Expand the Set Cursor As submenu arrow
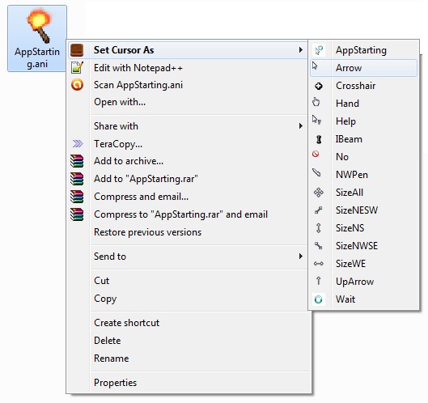 pos(300,50)
